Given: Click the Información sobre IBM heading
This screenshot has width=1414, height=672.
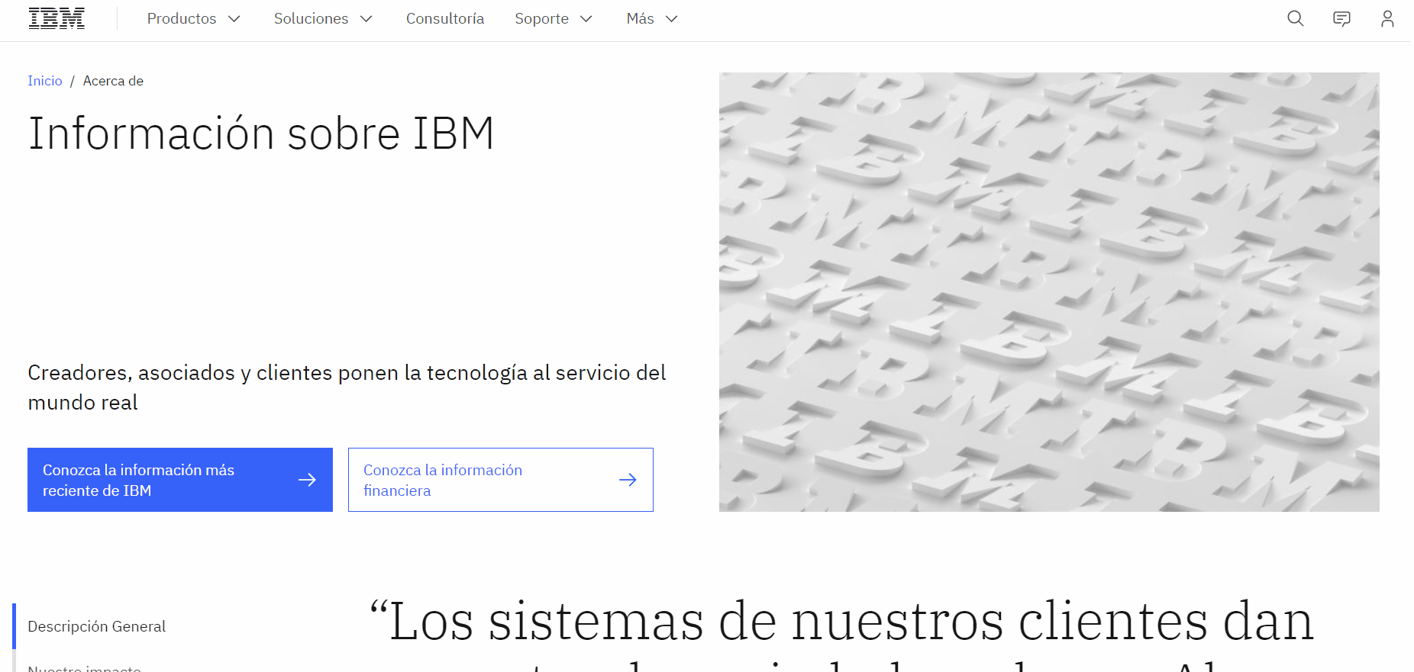Looking at the screenshot, I should pyautogui.click(x=261, y=134).
